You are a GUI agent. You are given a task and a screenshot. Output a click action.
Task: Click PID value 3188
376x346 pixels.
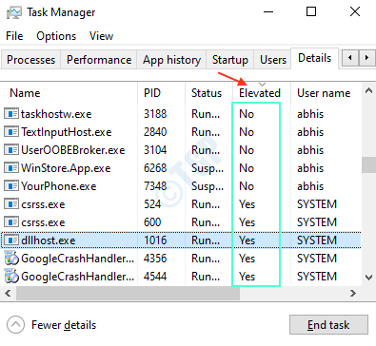click(x=155, y=114)
